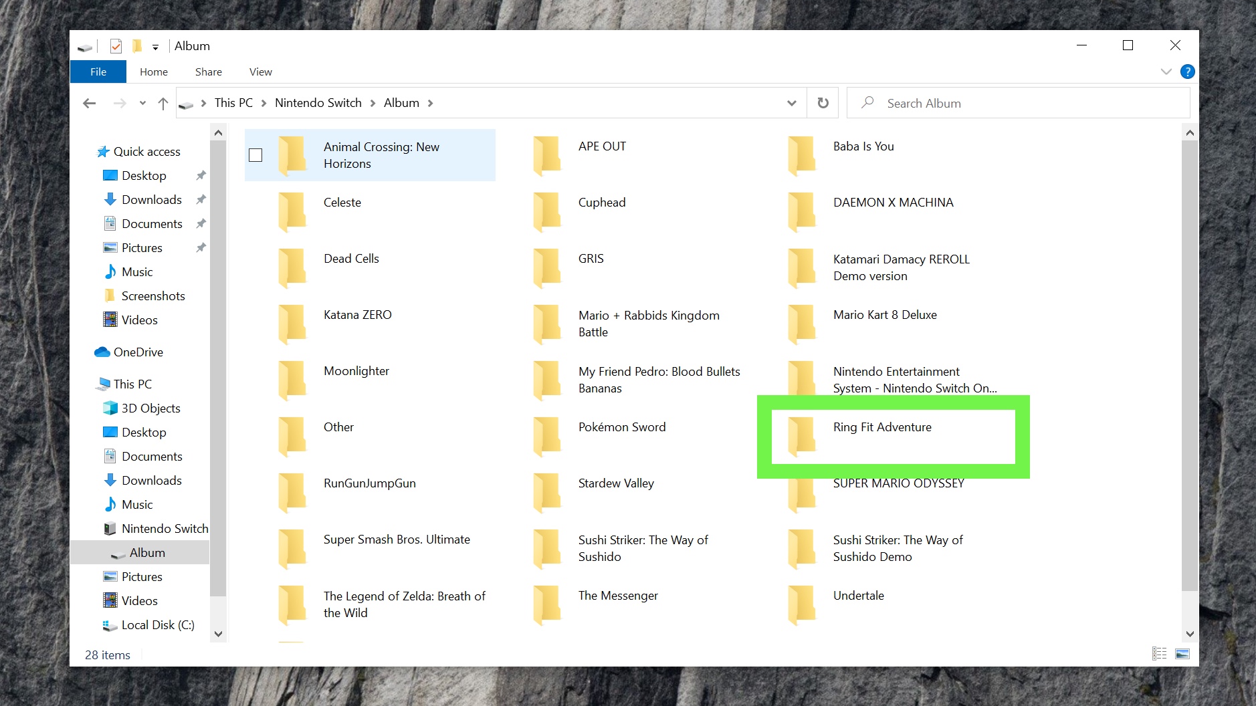The image size is (1256, 706).
Task: Open Help with the blue question mark
Action: point(1188,72)
